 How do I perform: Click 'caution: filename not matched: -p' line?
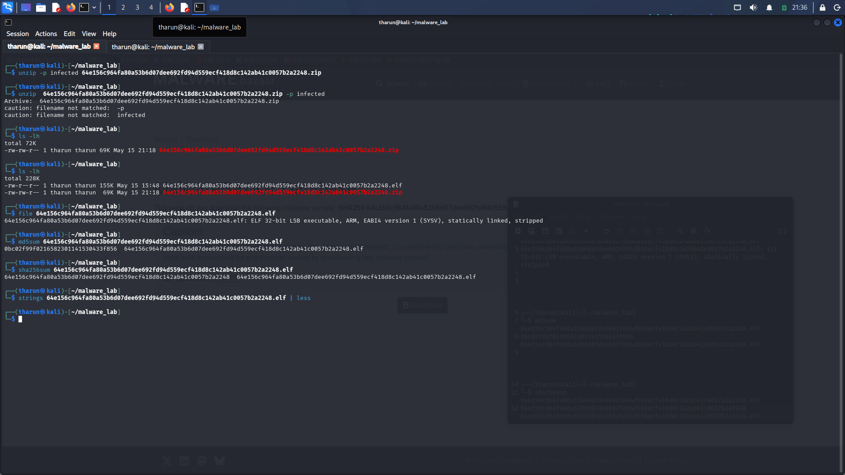[64, 108]
